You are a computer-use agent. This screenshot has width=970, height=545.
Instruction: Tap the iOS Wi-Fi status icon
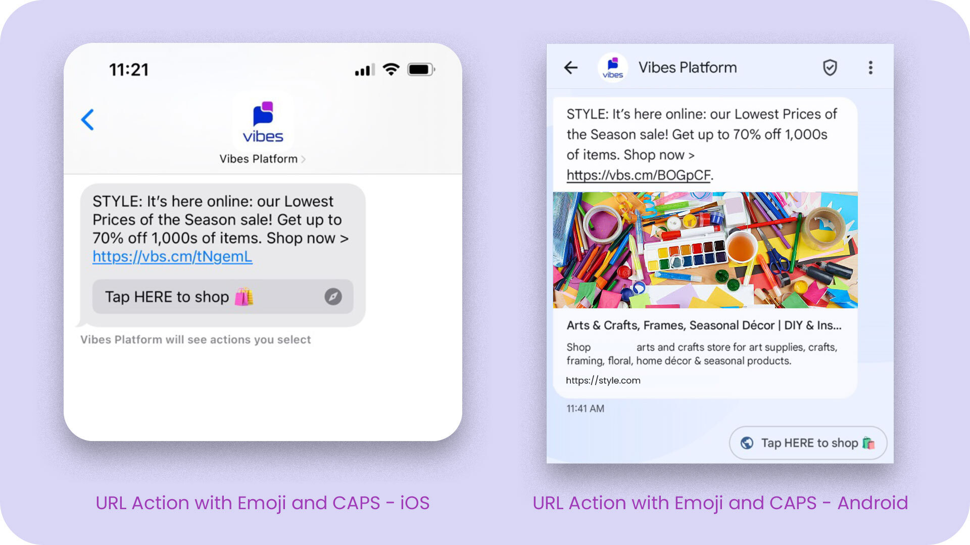click(x=391, y=69)
